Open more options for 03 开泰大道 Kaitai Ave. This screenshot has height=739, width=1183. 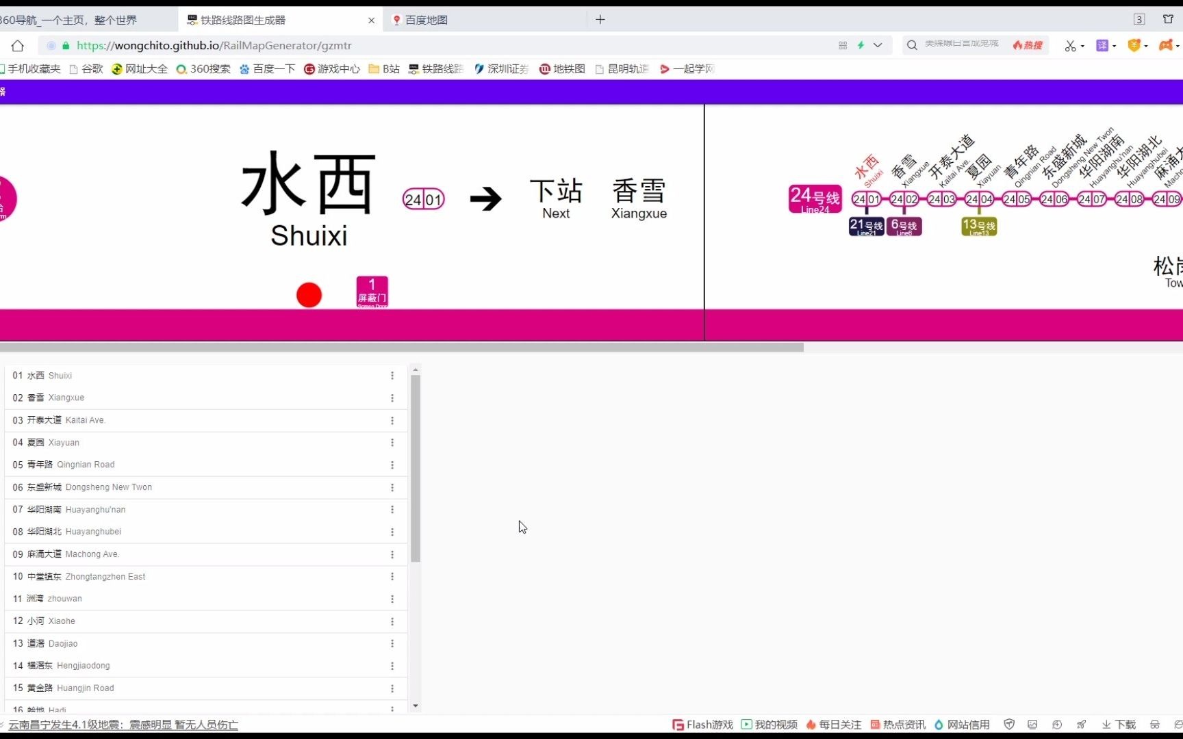tap(392, 421)
